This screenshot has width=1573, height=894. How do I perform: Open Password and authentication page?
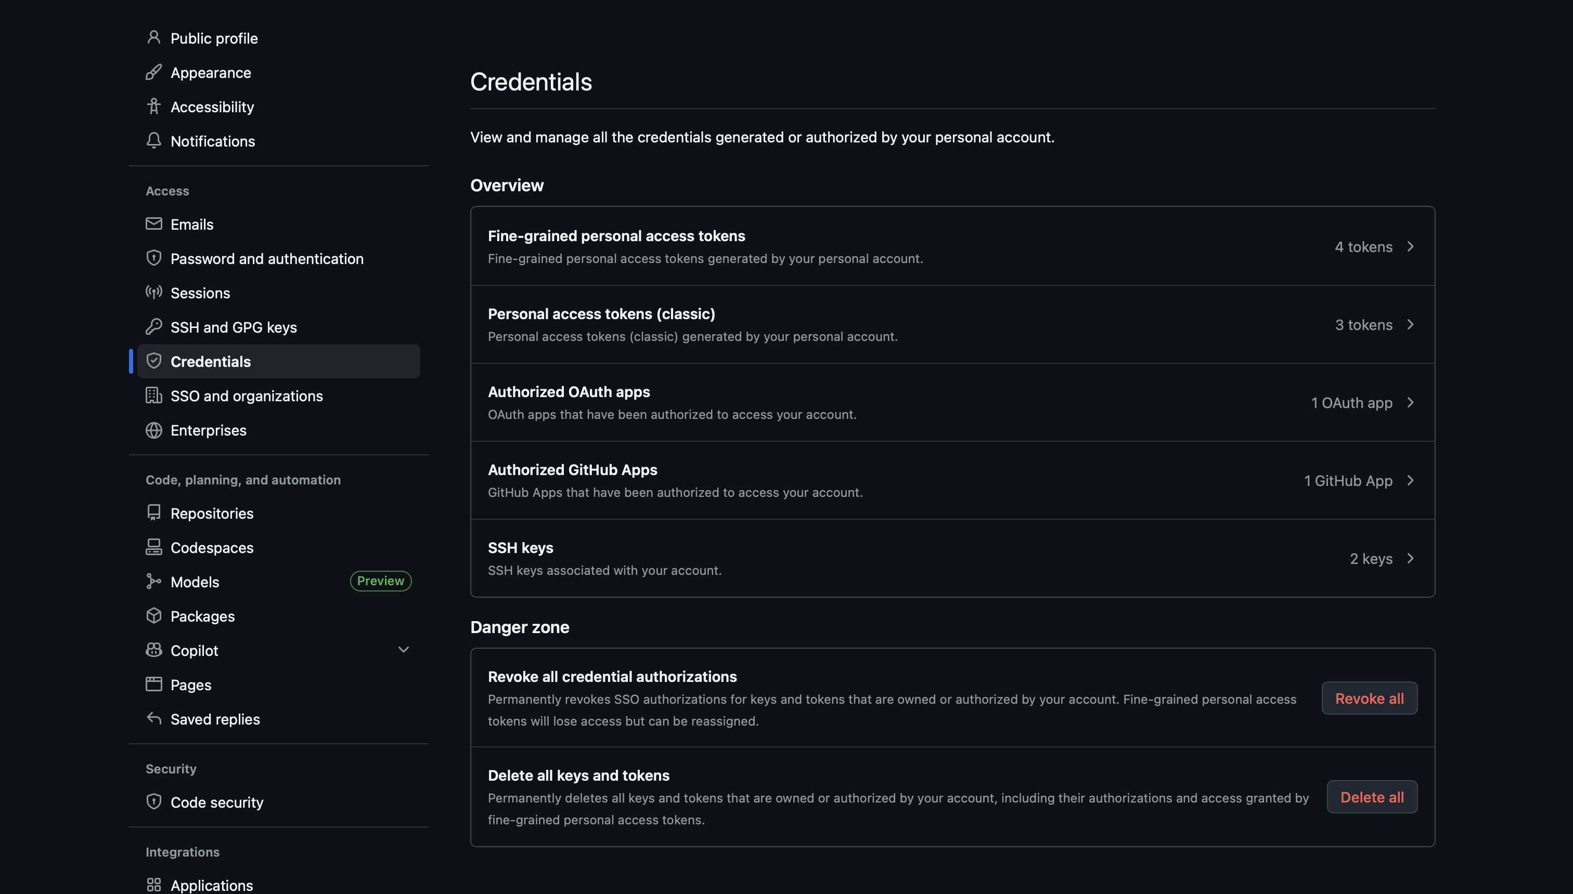[x=278, y=258]
